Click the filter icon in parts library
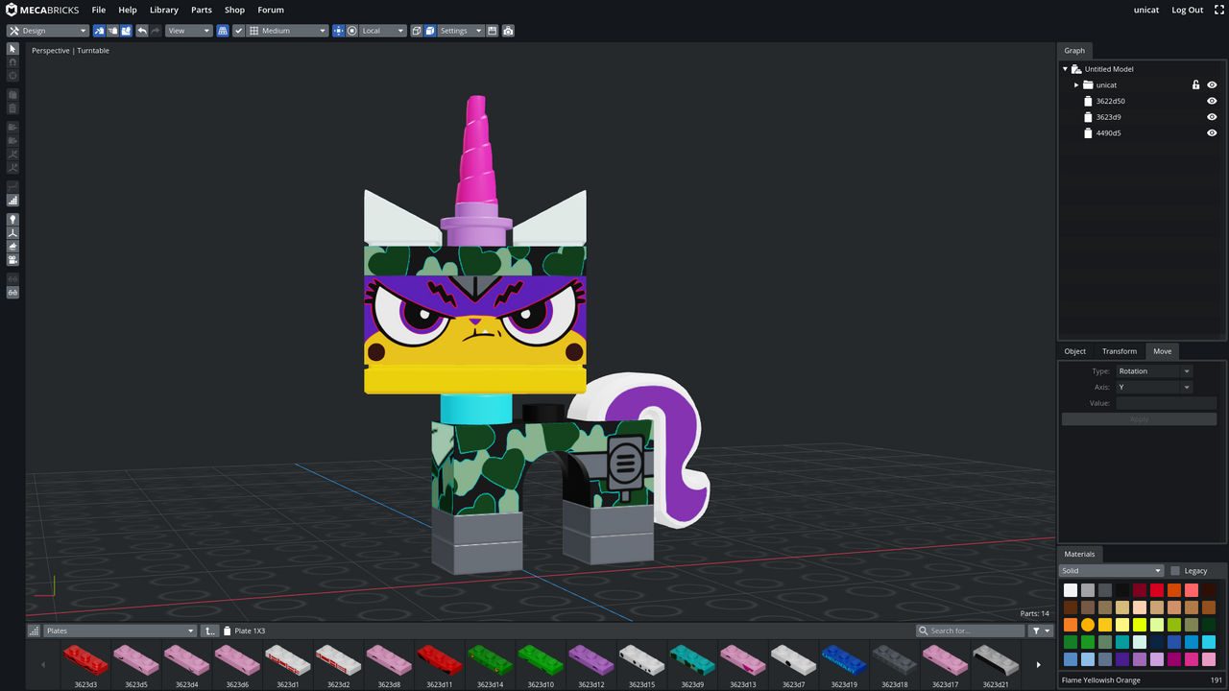1229x691 pixels. pyautogui.click(x=1041, y=631)
